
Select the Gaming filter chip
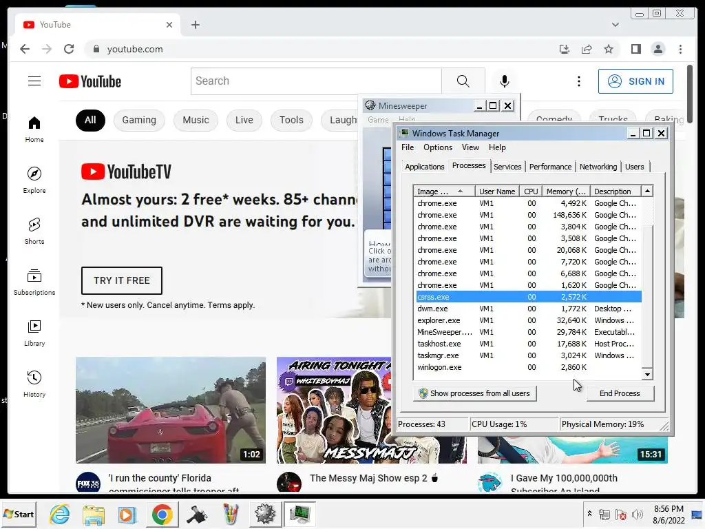(x=139, y=120)
